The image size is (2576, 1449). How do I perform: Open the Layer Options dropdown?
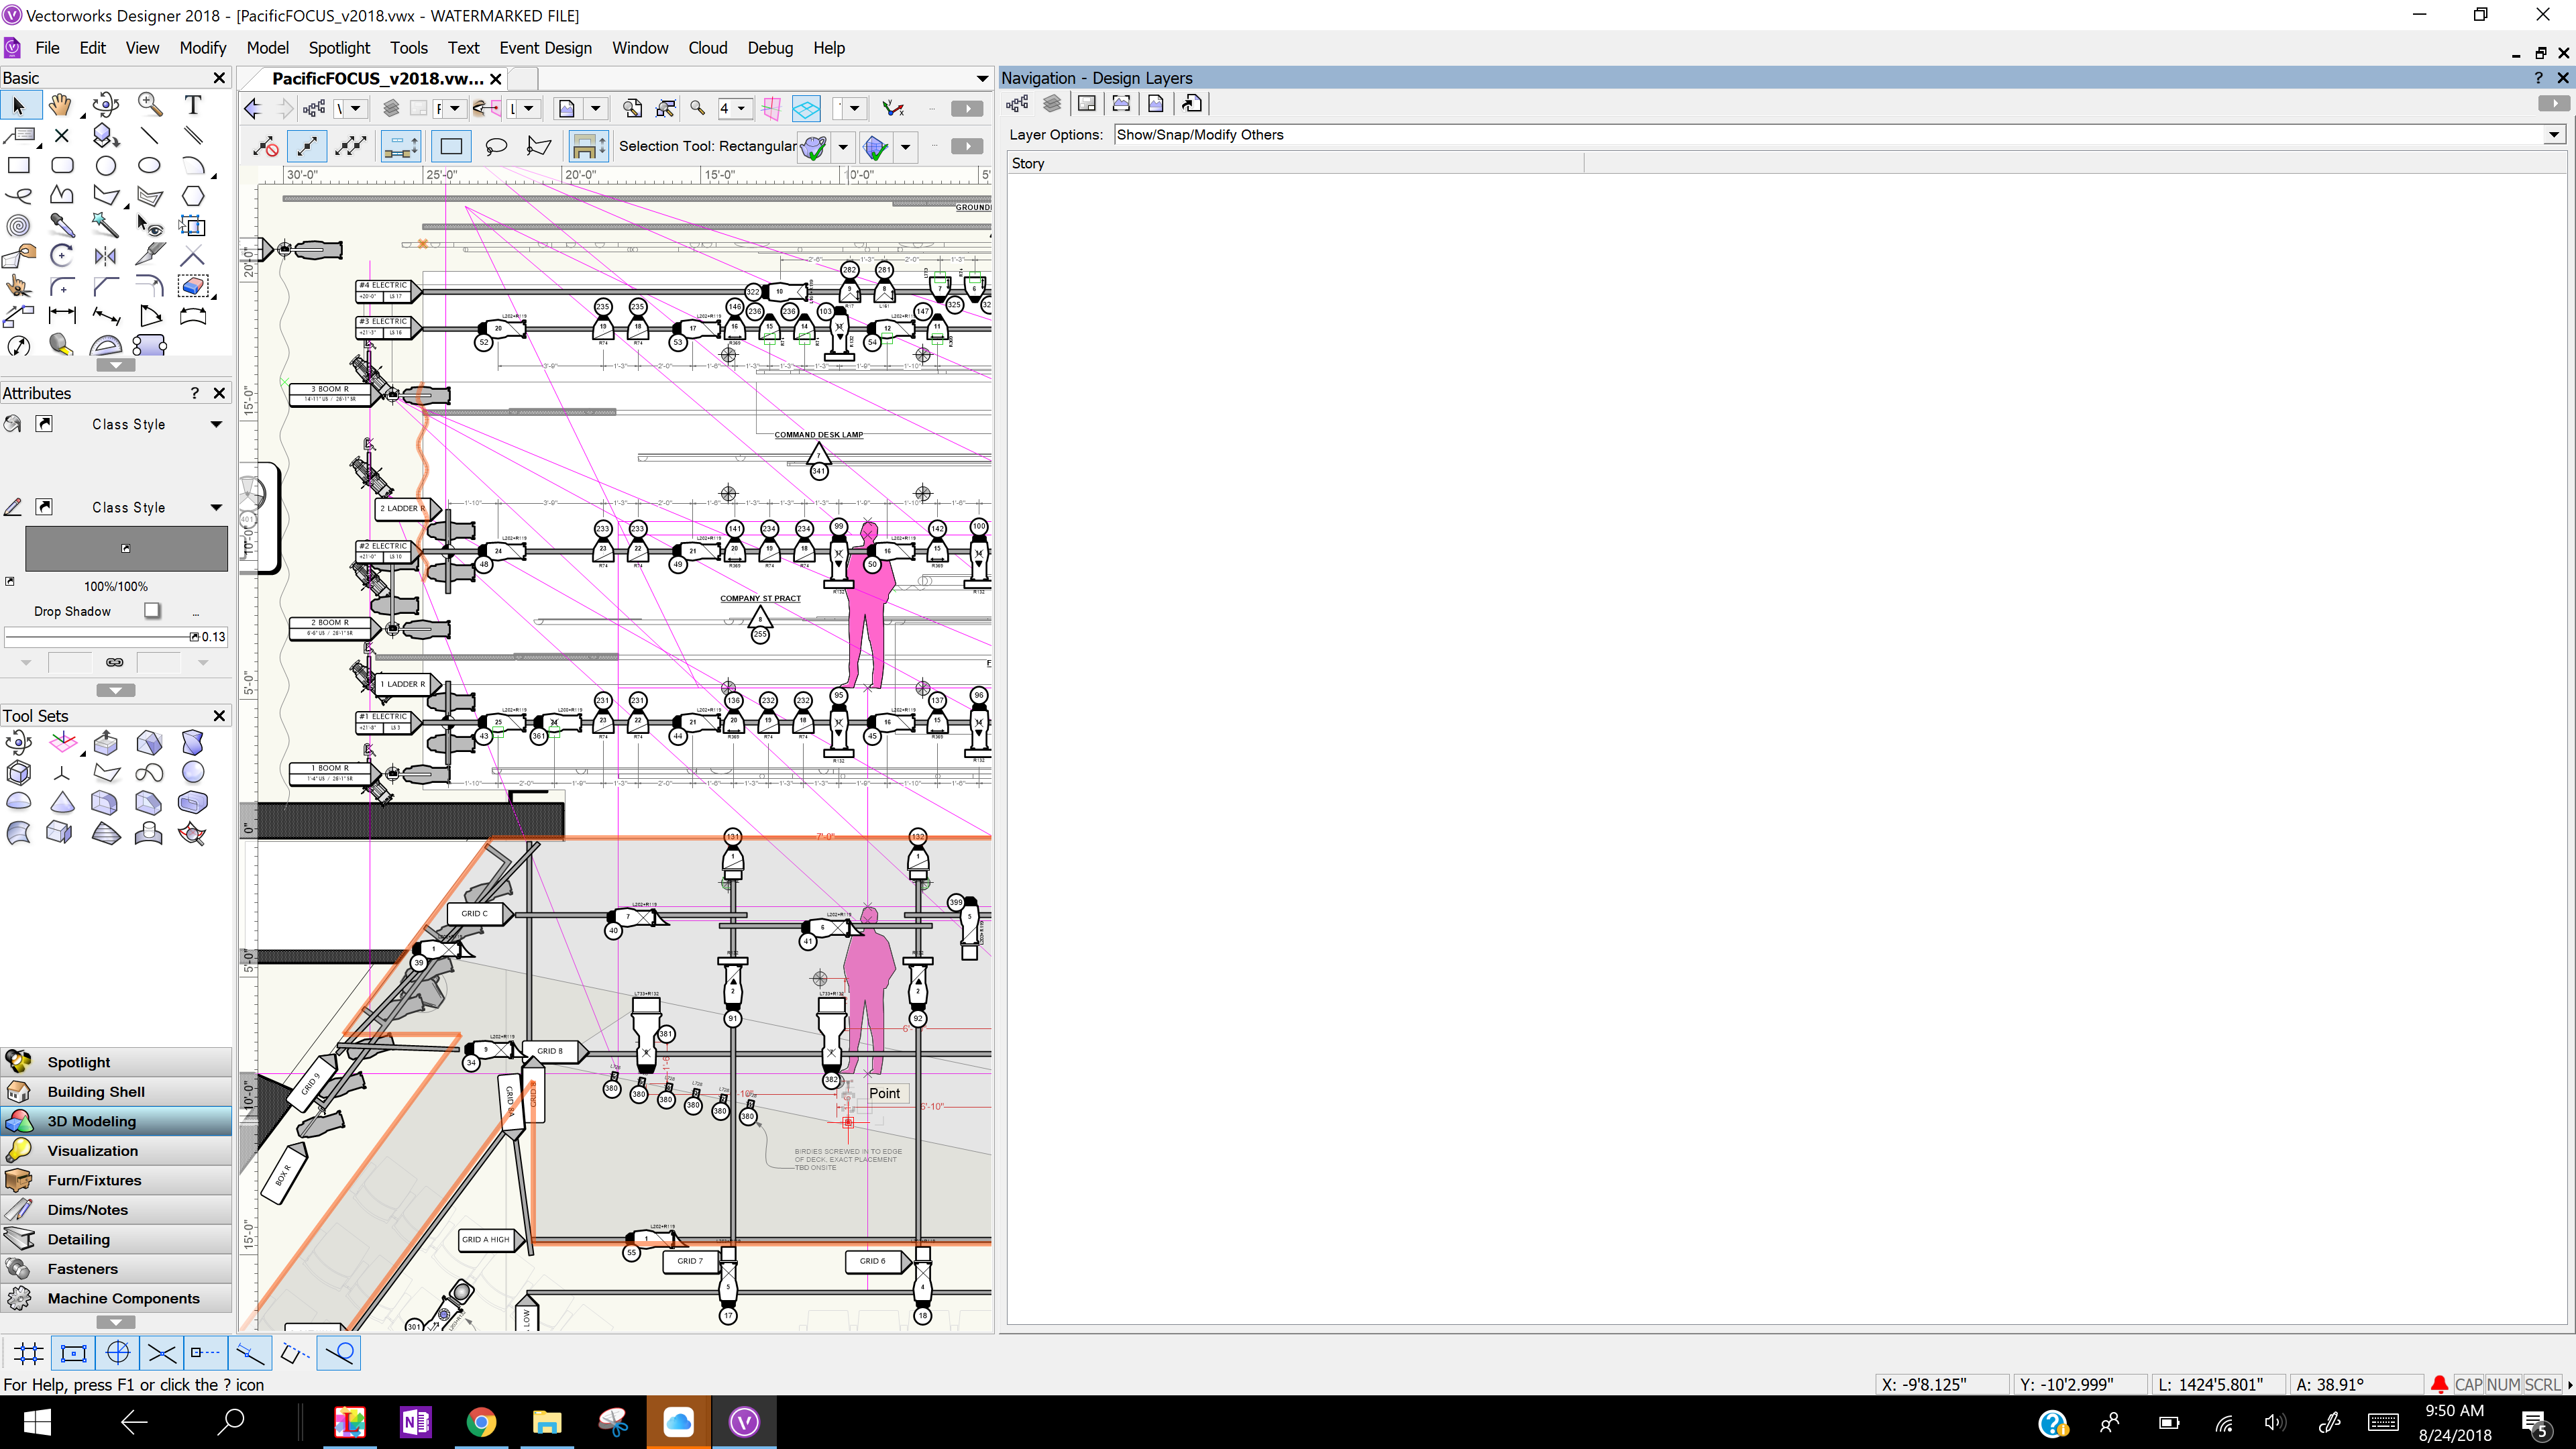tap(2555, 134)
